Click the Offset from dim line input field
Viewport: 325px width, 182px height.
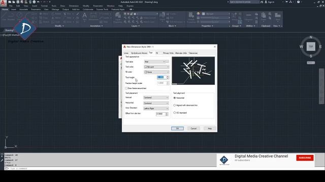pos(160,114)
